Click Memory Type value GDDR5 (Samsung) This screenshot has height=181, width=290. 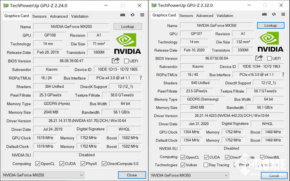pos(203,99)
